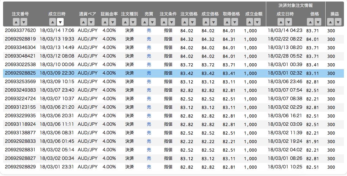Sort first 成立日時 column ascending
The height and width of the screenshot is (176, 347).
point(53,22)
